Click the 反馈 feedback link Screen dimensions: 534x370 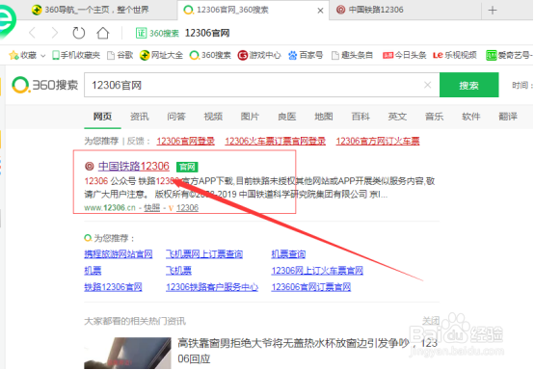[x=136, y=141]
